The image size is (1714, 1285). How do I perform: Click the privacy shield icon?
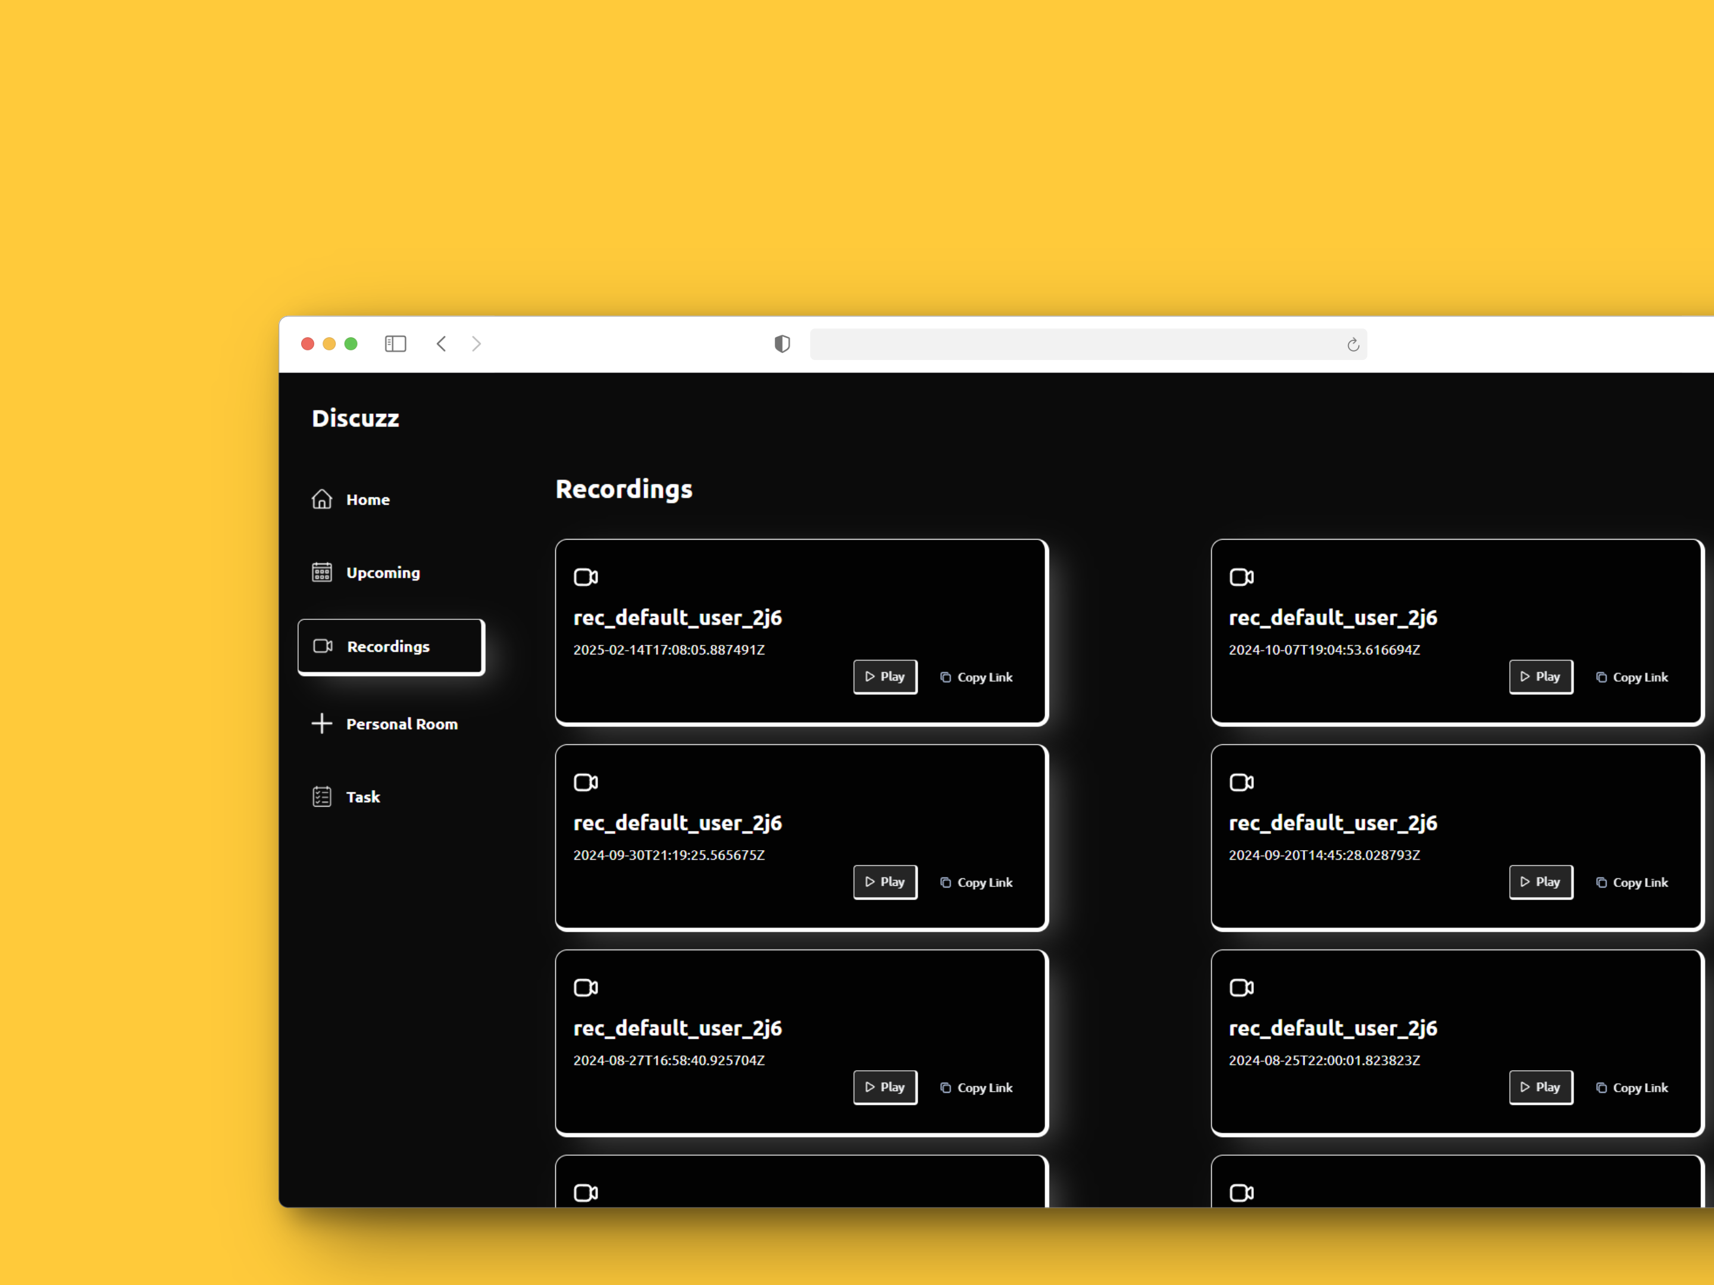[x=782, y=344]
